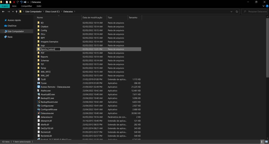The image size is (269, 144).
Task: Open help with the blue question mark icon
Action: click(267, 6)
